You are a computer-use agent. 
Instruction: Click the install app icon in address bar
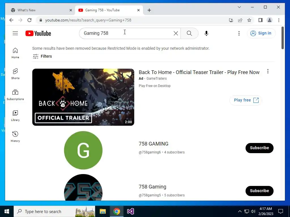231,20
